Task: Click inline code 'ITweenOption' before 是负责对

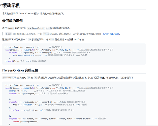Action: pos(9,78)
